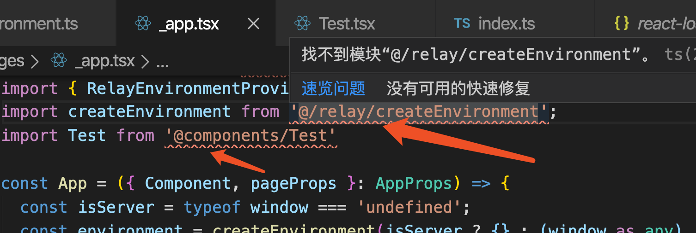
Task: Click the RelayEnvironmentProvider import identifier
Action: (x=188, y=88)
